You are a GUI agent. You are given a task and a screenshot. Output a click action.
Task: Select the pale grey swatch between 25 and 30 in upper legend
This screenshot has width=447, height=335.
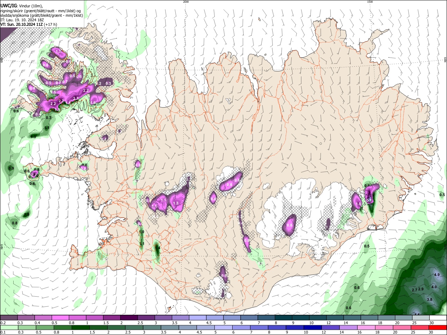421,318
